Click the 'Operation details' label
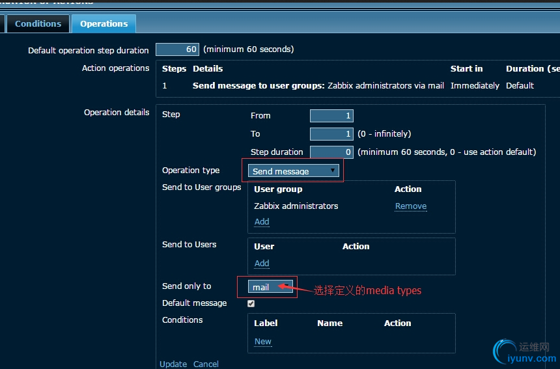Image resolution: width=560 pixels, height=369 pixels. [x=117, y=112]
